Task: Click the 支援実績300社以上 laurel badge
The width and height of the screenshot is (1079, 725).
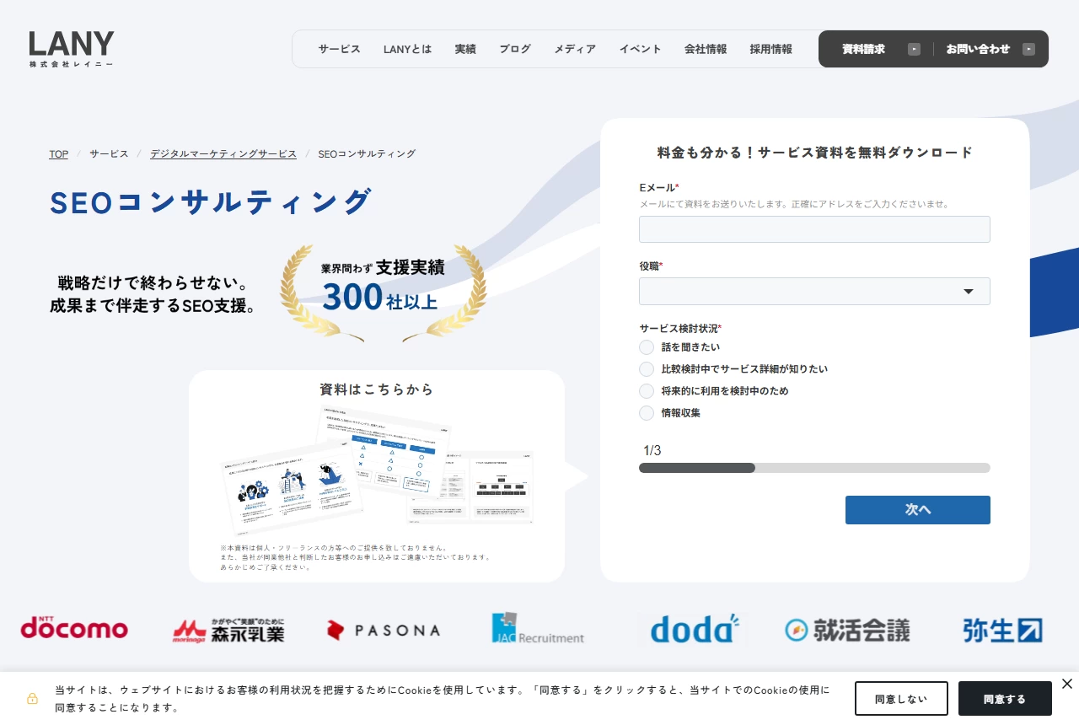Action: pos(383,292)
